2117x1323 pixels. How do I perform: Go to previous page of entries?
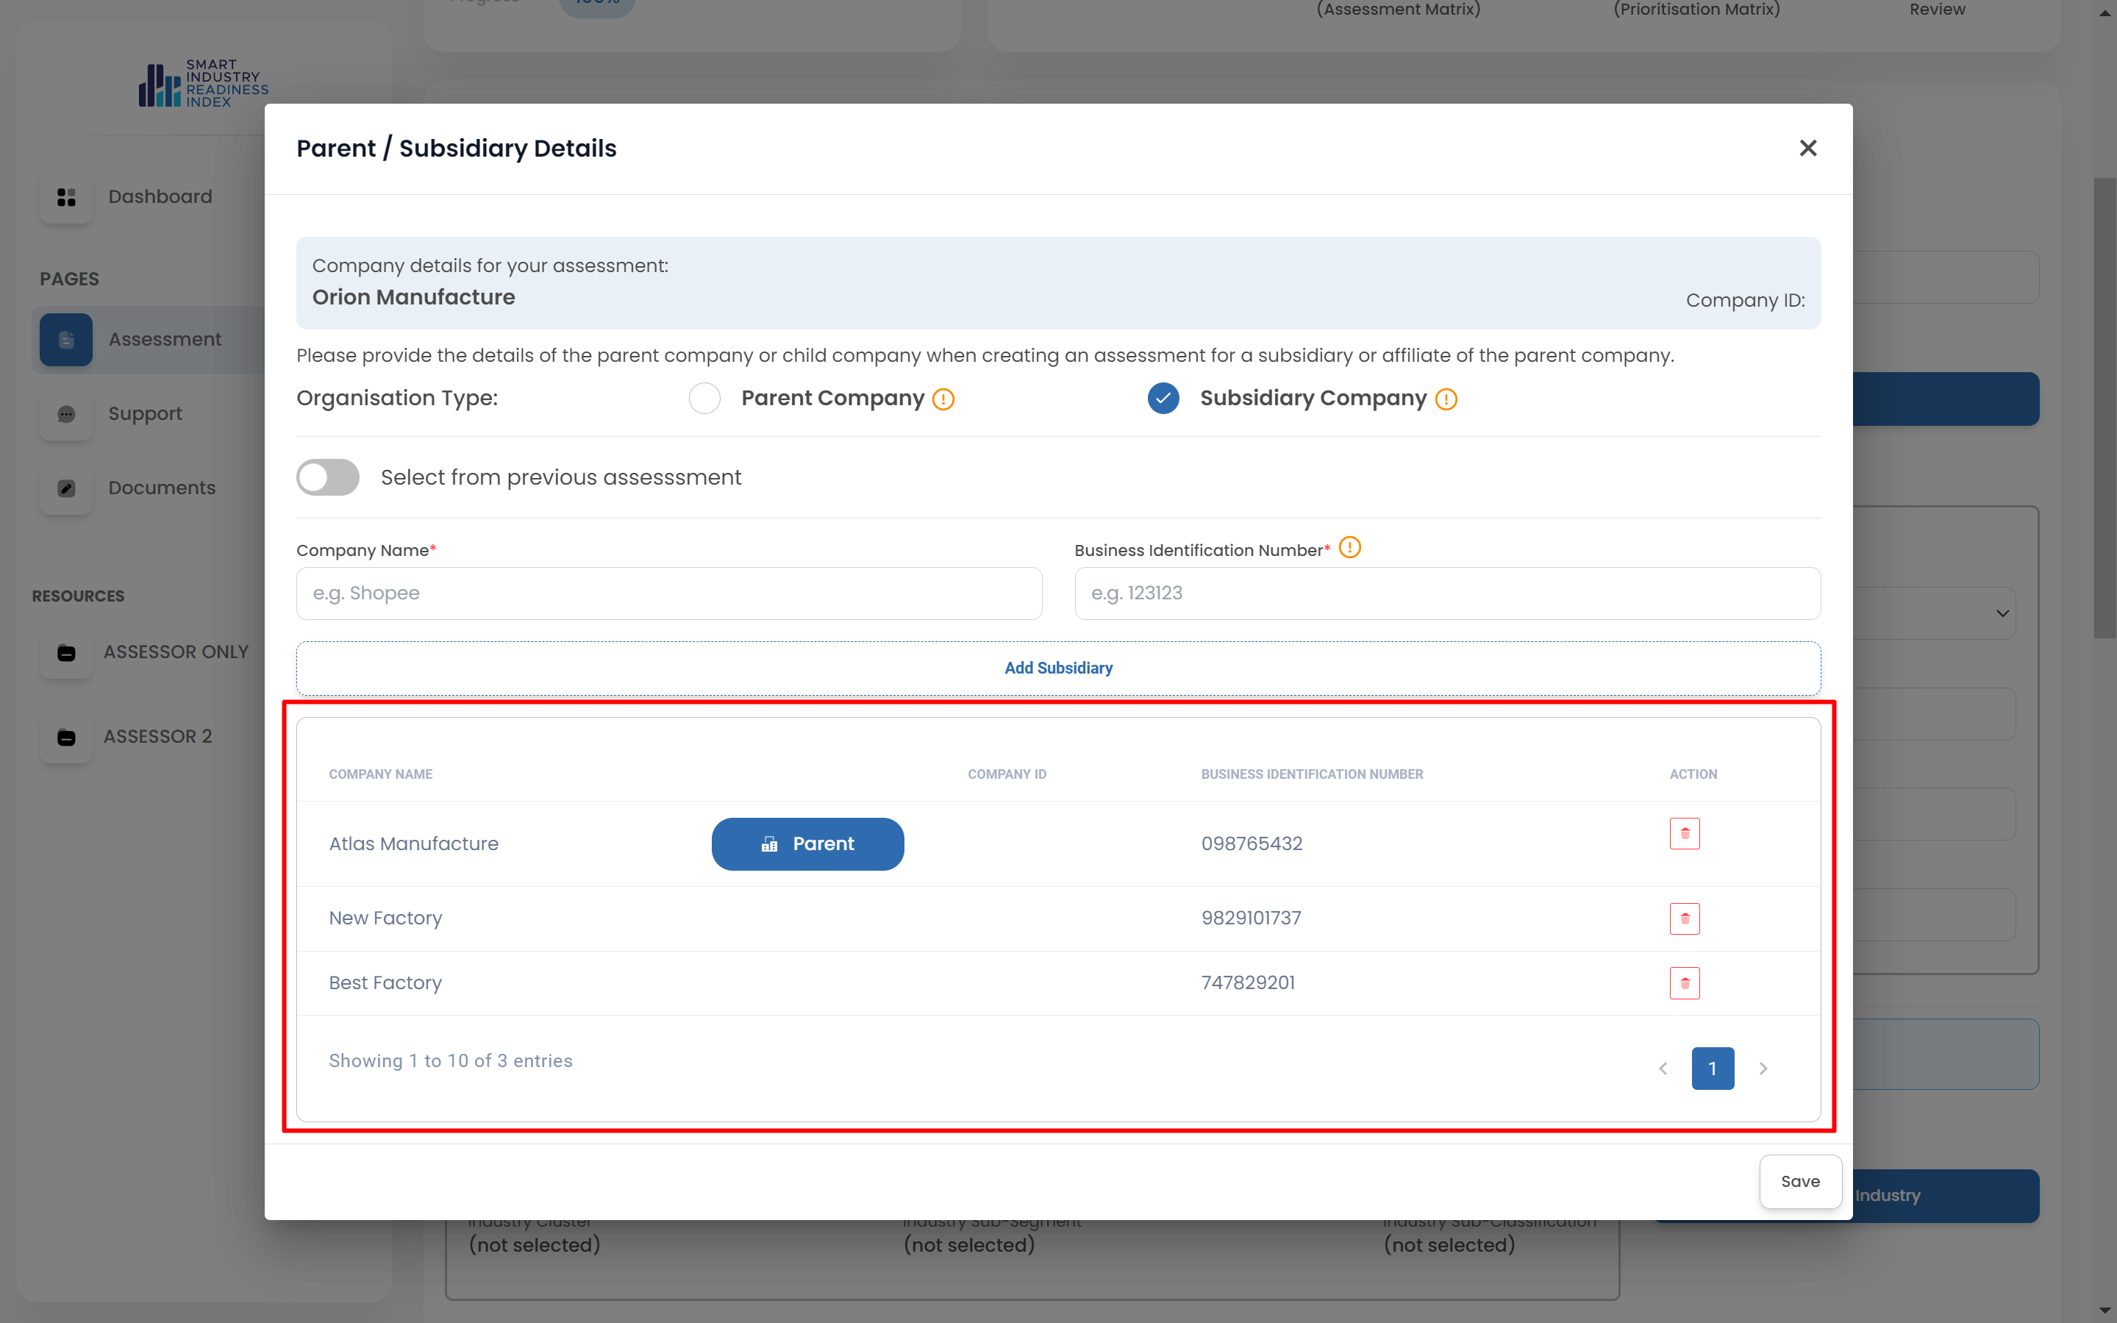pyautogui.click(x=1663, y=1069)
